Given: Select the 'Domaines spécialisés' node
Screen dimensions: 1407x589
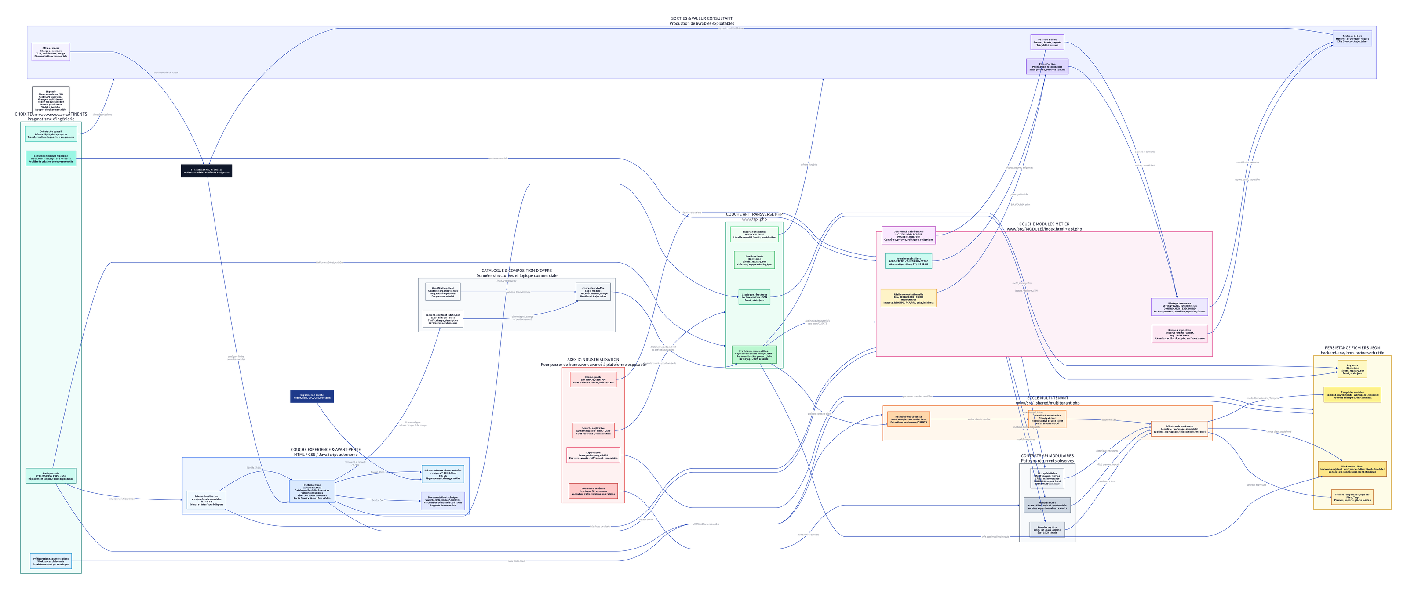Looking at the screenshot, I should click(x=908, y=261).
